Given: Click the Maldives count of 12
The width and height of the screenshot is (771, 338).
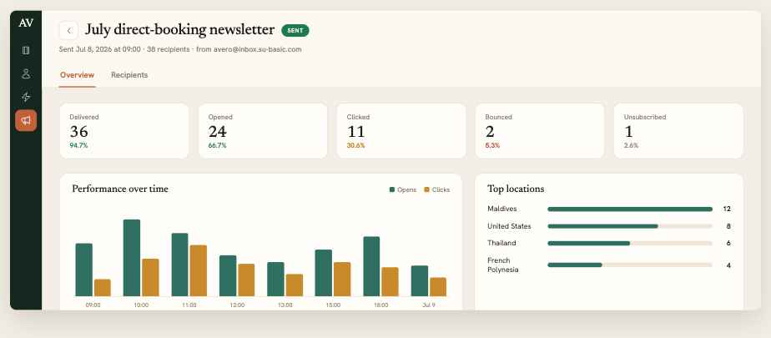Looking at the screenshot, I should click(x=727, y=209).
